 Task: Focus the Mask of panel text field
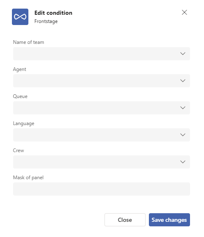(102, 189)
